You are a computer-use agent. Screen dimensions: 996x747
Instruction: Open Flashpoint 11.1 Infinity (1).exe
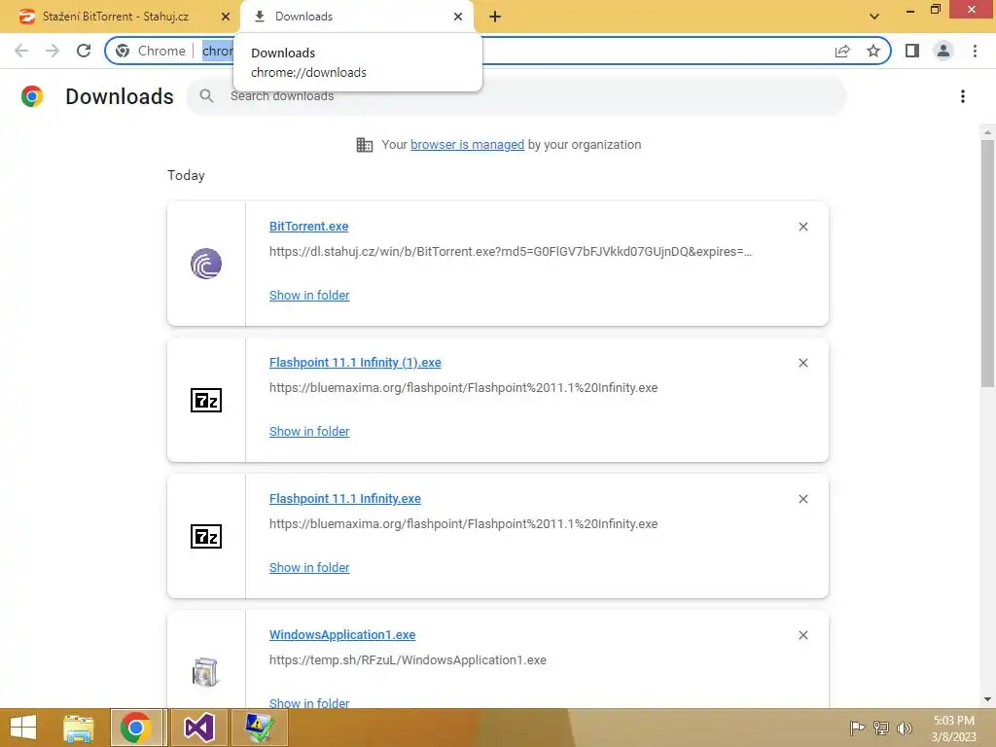pos(355,363)
